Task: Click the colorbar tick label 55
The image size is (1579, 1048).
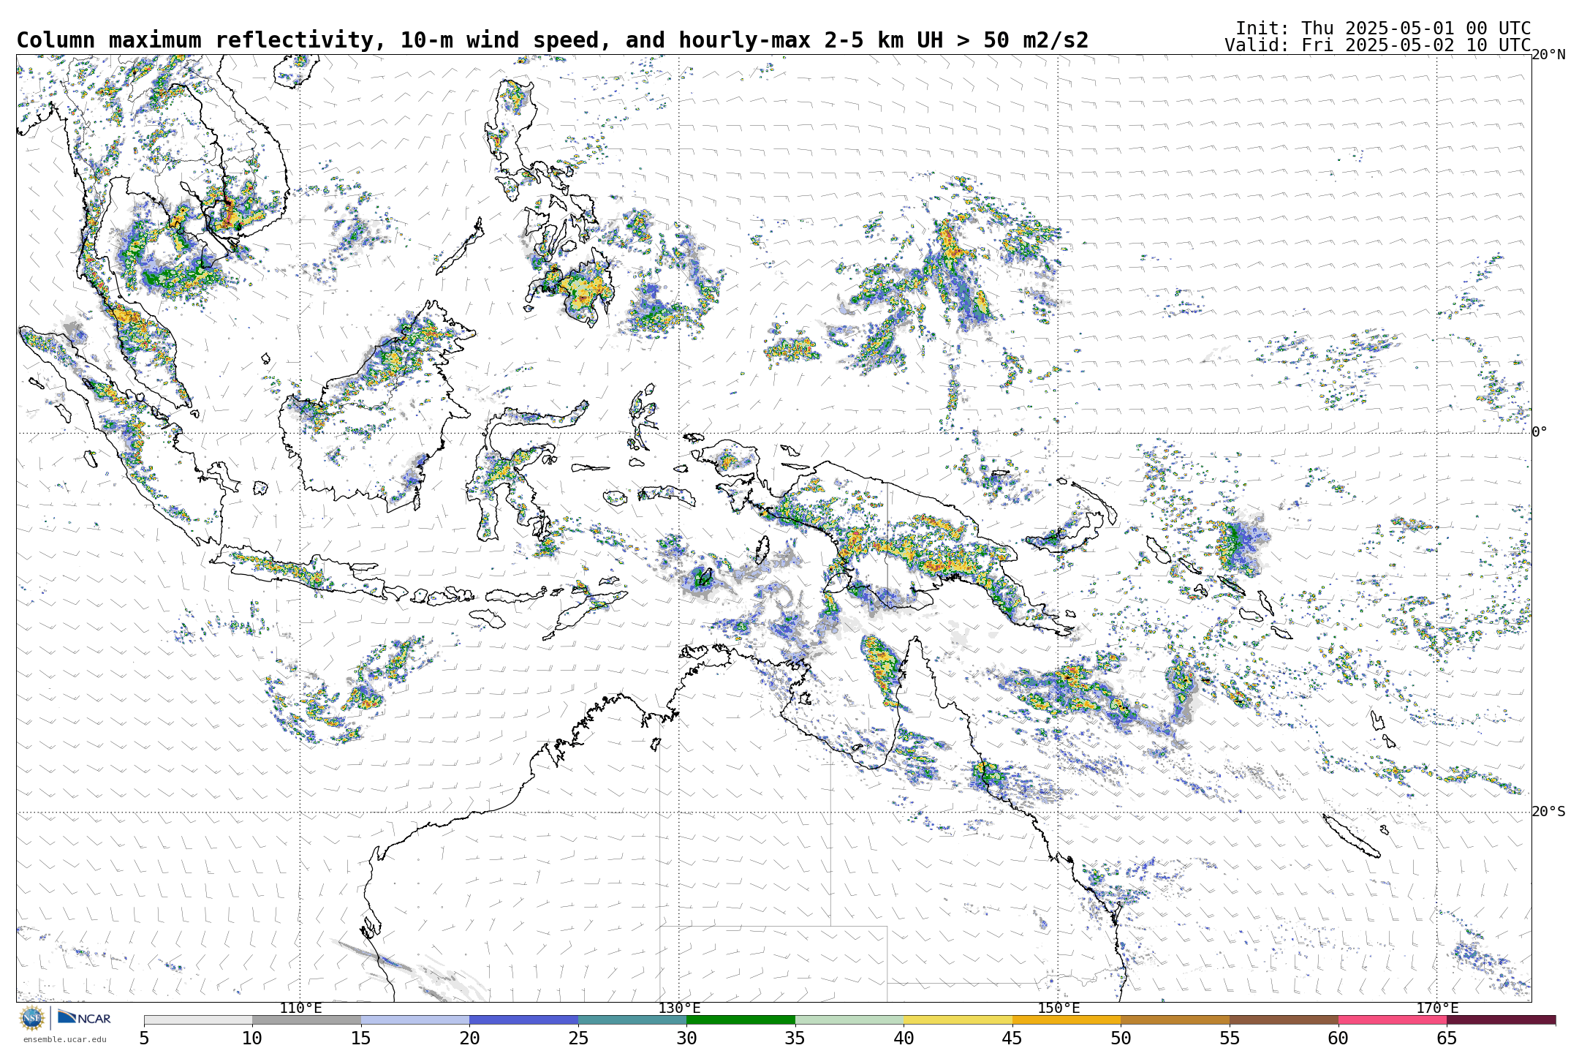Action: (x=1230, y=1038)
